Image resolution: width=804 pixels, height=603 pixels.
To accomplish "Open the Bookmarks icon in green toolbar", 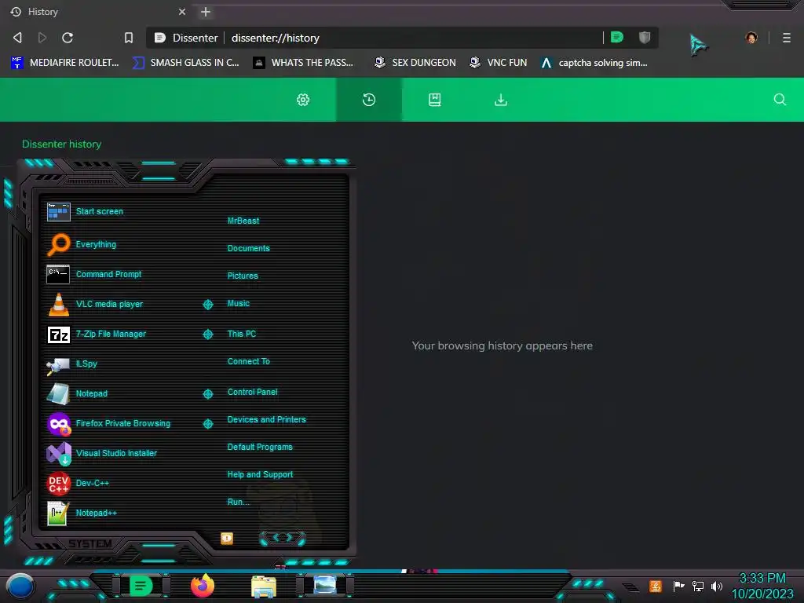I will pos(435,100).
